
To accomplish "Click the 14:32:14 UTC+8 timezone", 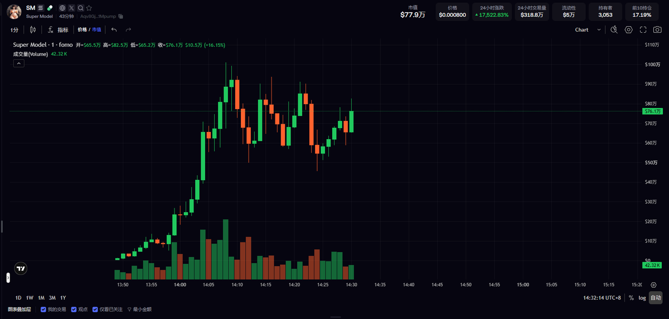I will point(602,298).
